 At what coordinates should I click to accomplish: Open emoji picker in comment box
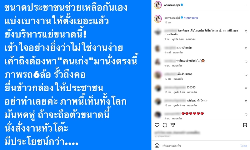(157, 146)
